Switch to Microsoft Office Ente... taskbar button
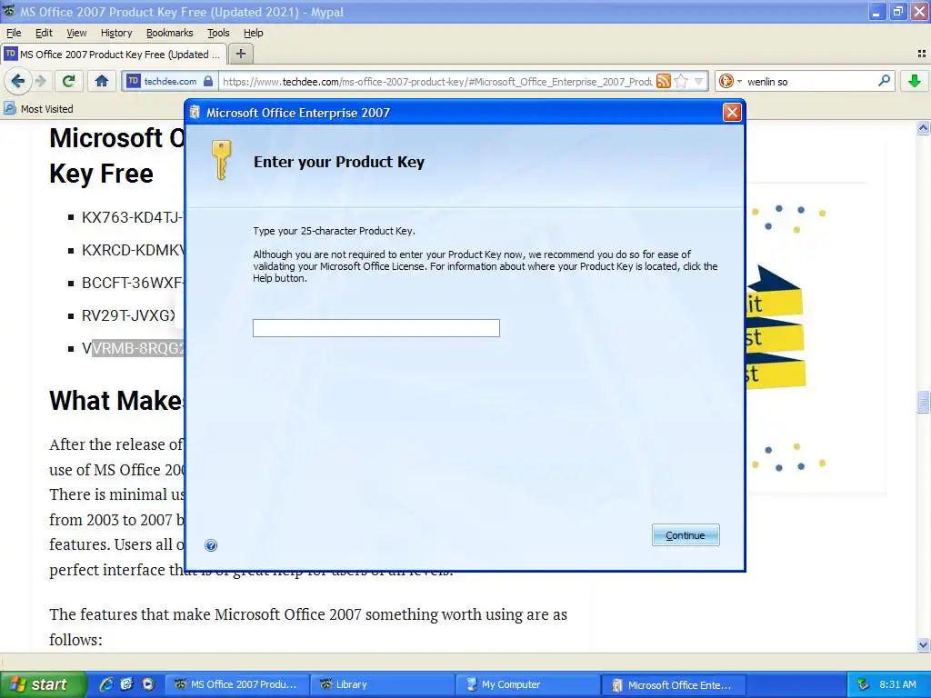This screenshot has width=931, height=698. [x=674, y=684]
